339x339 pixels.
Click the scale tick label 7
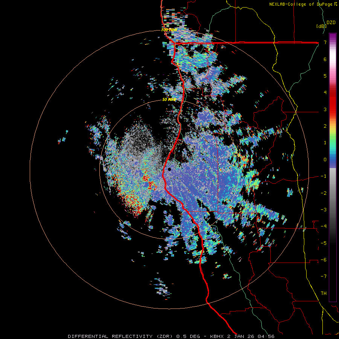(325, 42)
